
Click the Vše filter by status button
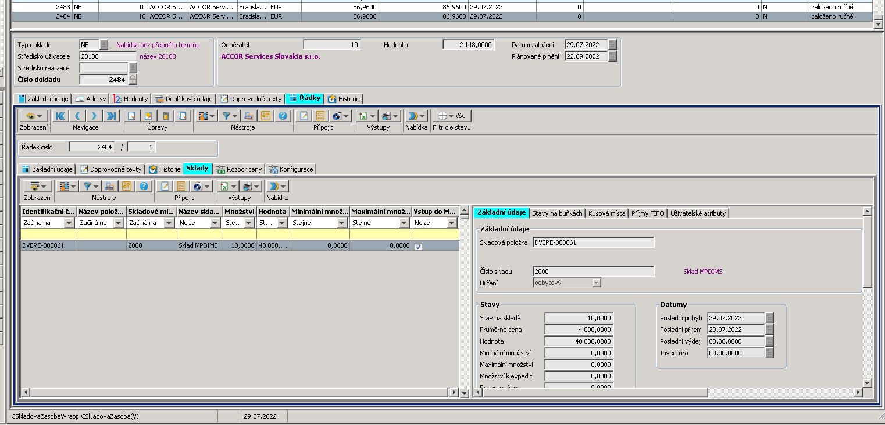point(452,116)
